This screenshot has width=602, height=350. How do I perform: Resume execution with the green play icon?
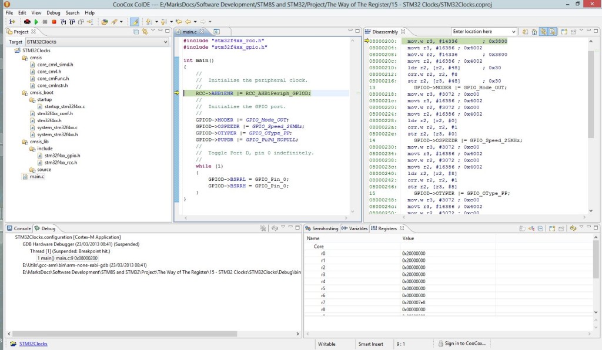coord(36,22)
